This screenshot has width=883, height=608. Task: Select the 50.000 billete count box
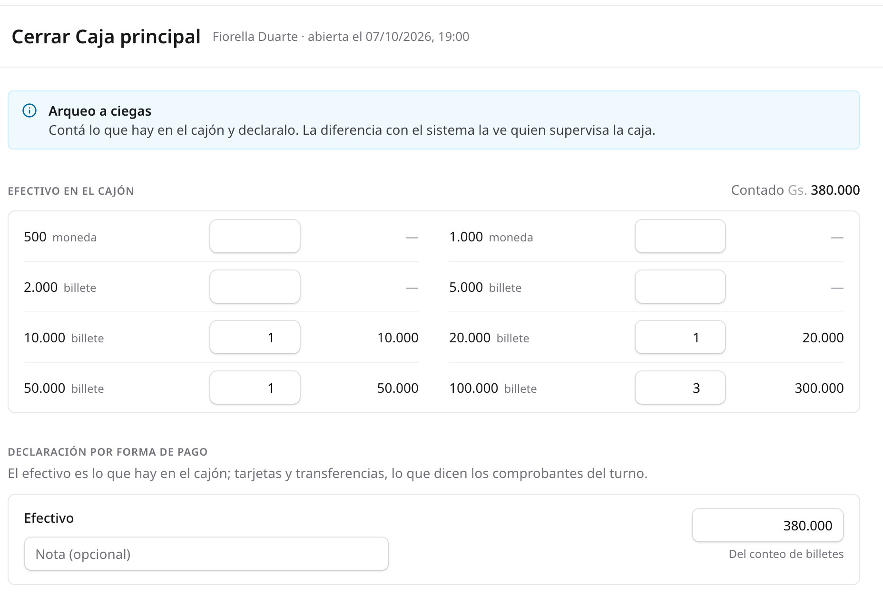(x=255, y=388)
